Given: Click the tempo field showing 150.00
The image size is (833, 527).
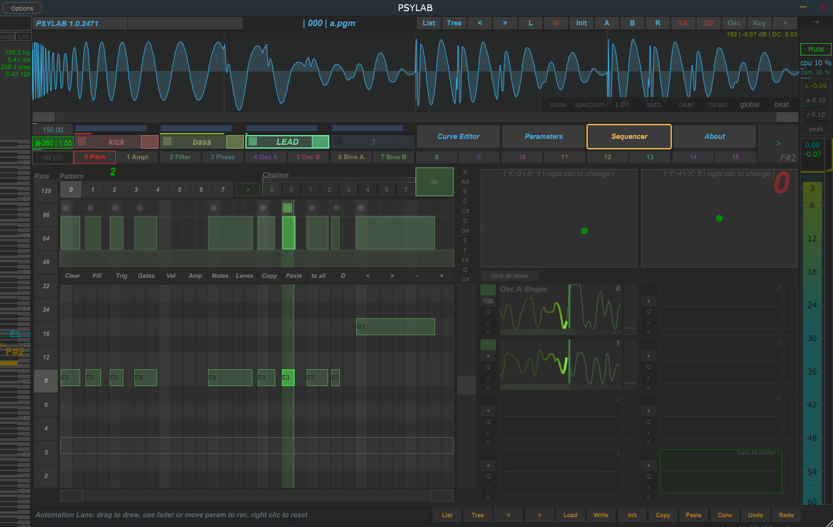Looking at the screenshot, I should pyautogui.click(x=53, y=130).
